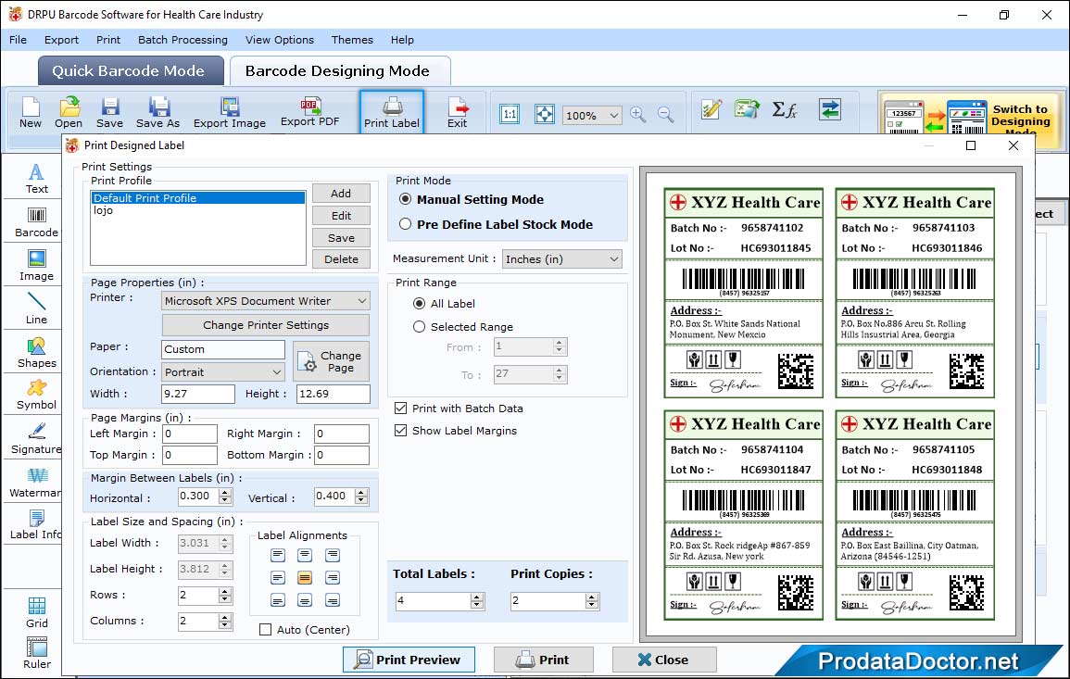Click the Left Margin input field
The width and height of the screenshot is (1070, 679).
coord(190,434)
